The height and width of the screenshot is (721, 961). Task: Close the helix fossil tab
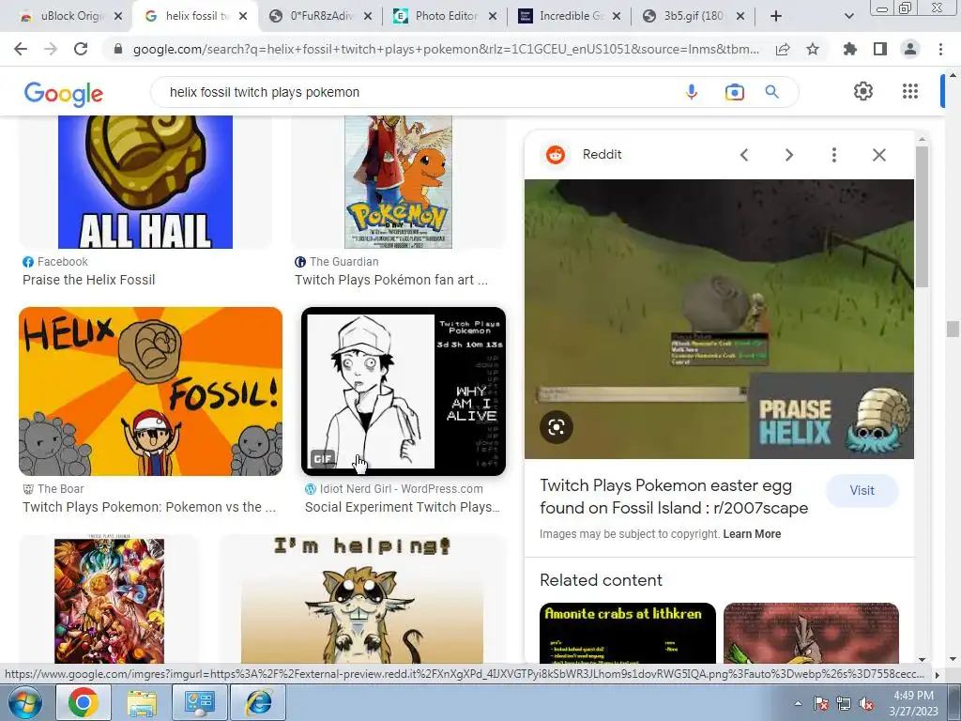[243, 16]
